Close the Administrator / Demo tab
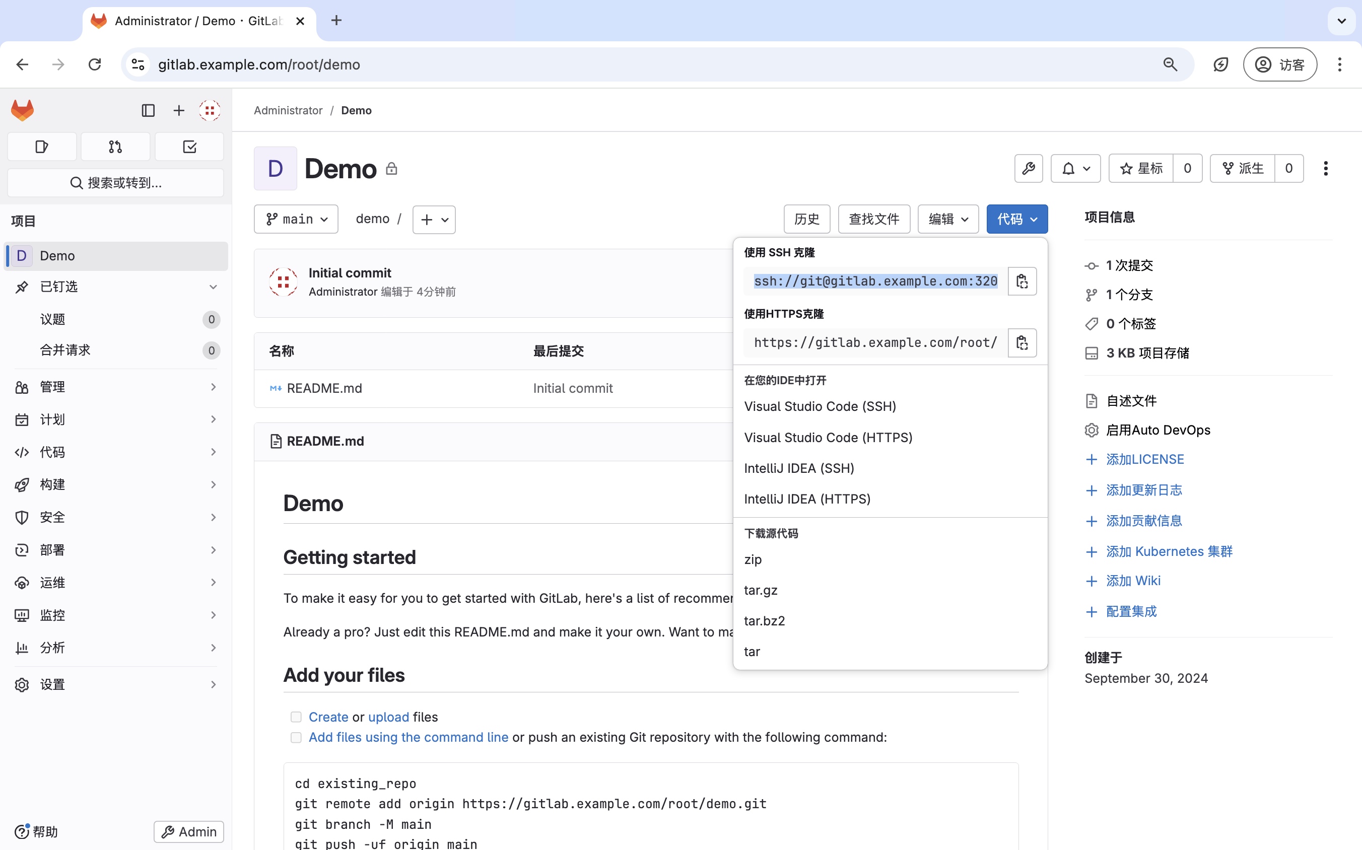The image size is (1362, 850). 300,21
